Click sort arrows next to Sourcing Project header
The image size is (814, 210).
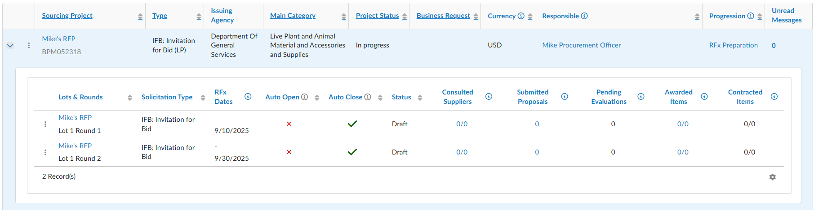[x=140, y=17]
